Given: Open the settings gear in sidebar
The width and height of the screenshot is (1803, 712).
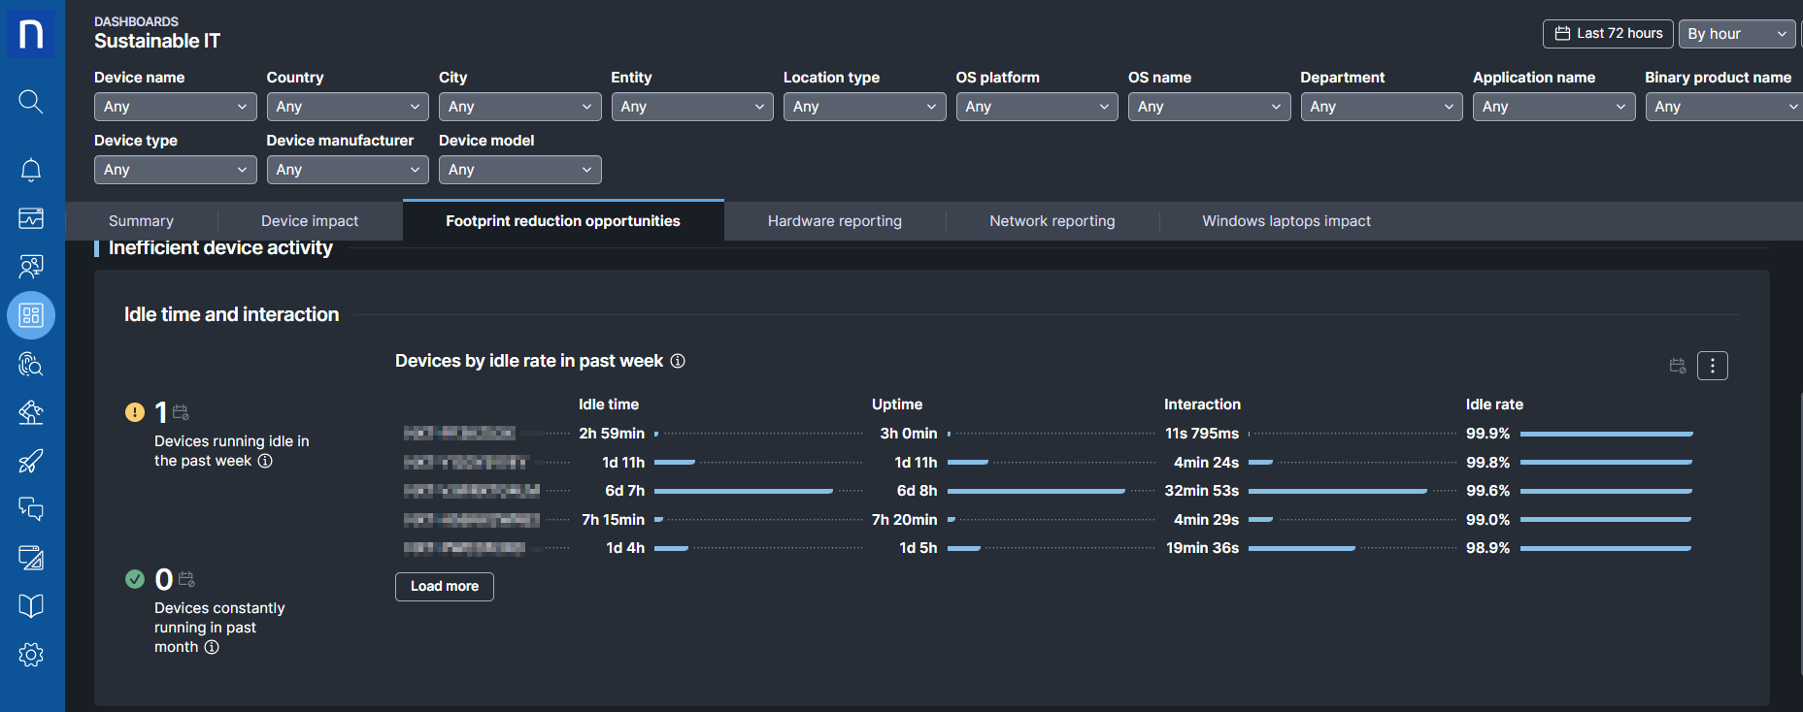Looking at the screenshot, I should (x=31, y=655).
